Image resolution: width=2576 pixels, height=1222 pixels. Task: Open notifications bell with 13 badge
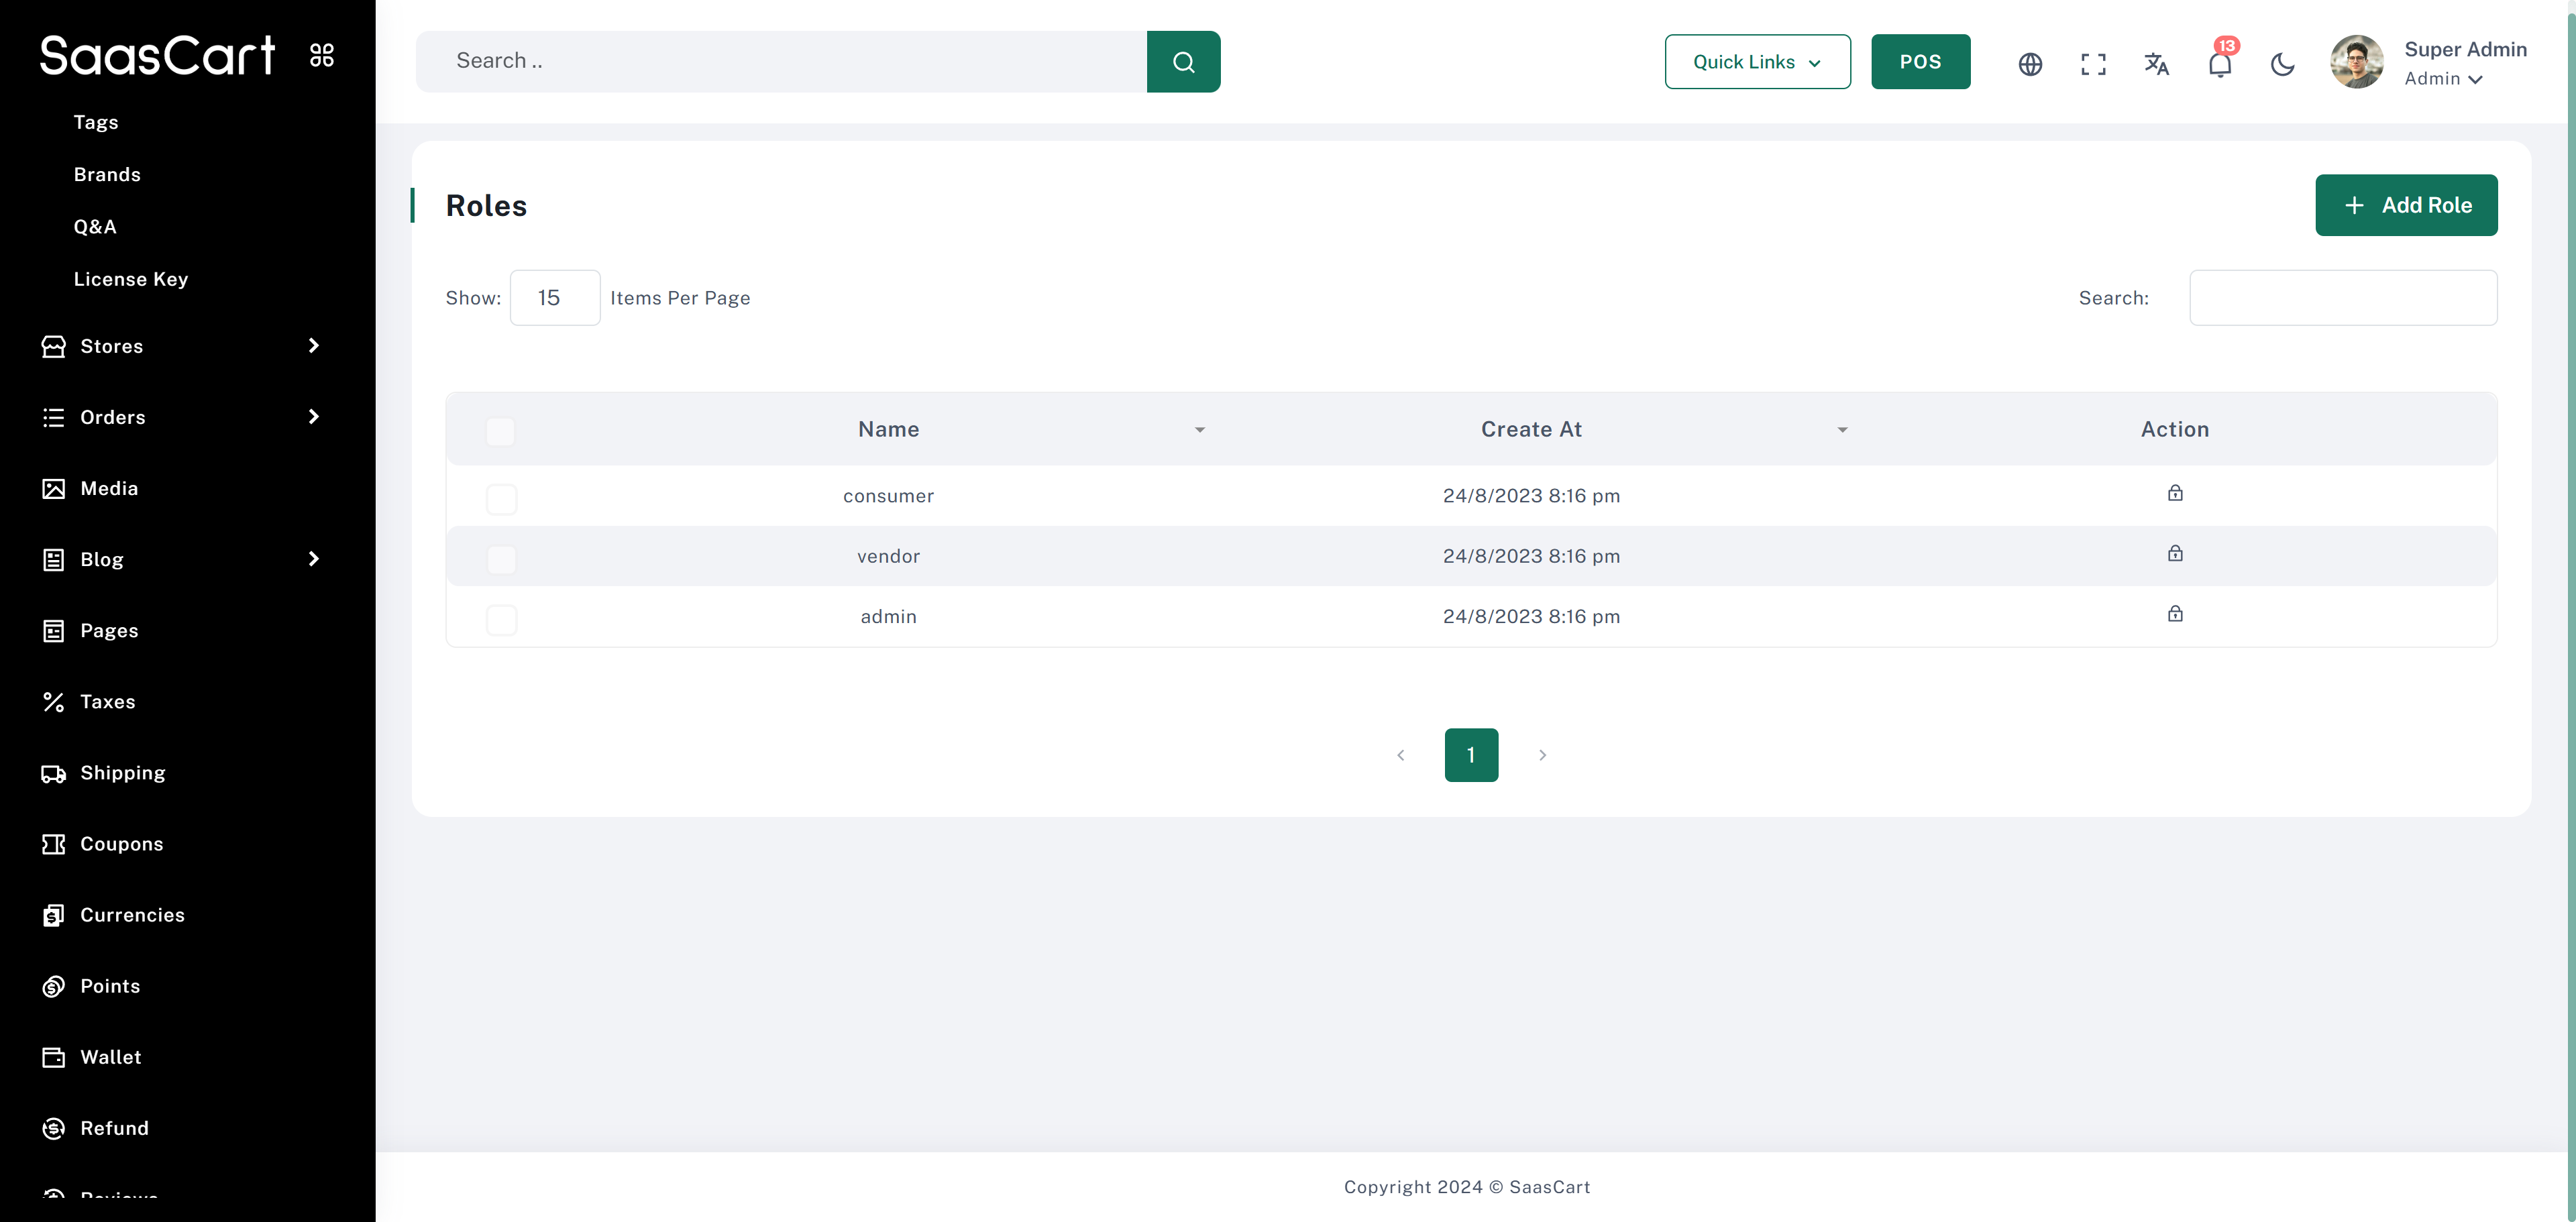point(2219,65)
